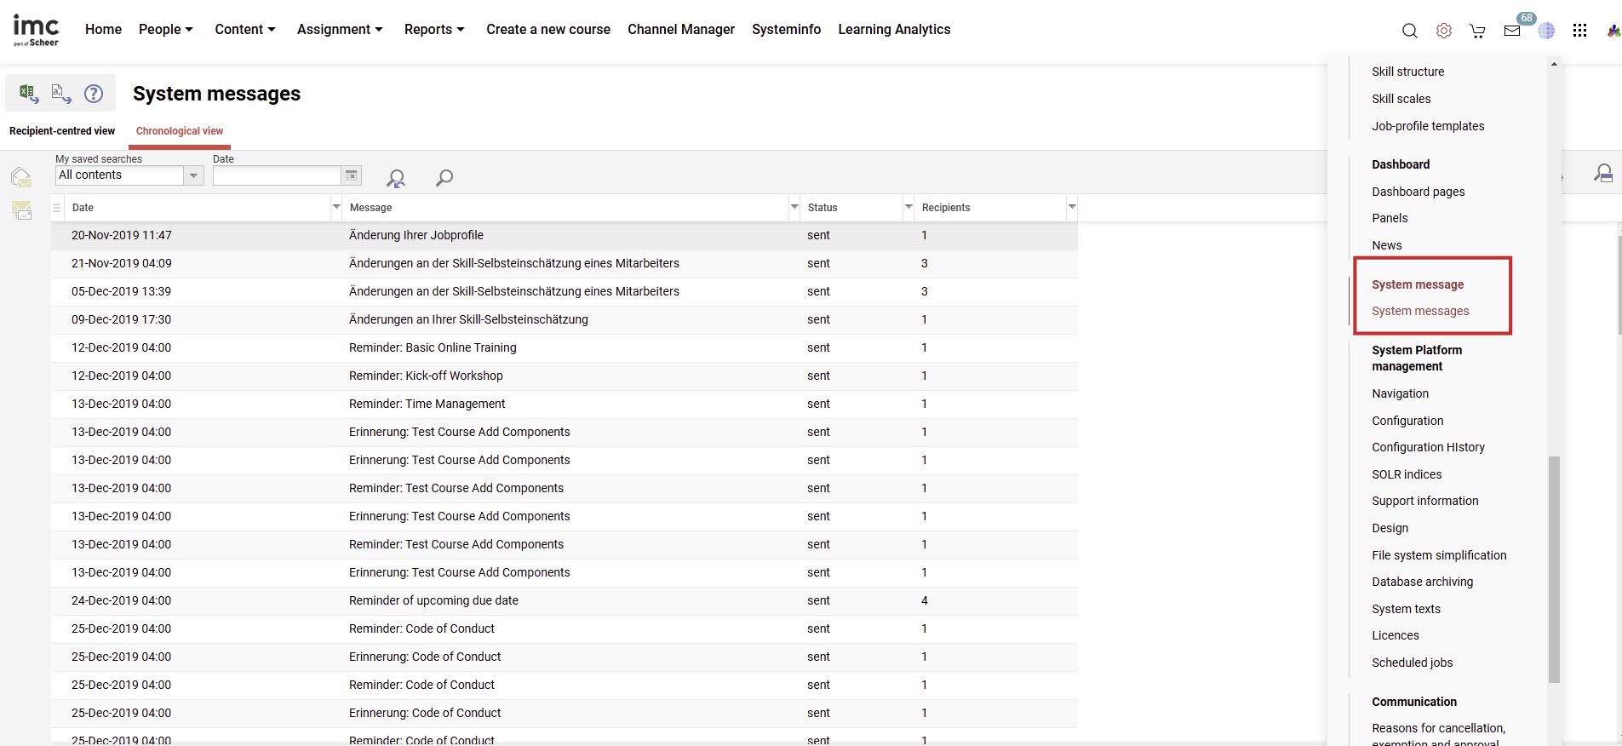This screenshot has width=1622, height=746.
Task: Open the shopping cart icon
Action: pyautogui.click(x=1477, y=31)
